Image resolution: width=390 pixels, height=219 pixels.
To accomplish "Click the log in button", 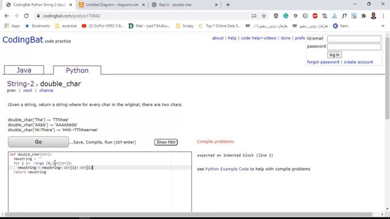I will pyautogui.click(x=335, y=55).
